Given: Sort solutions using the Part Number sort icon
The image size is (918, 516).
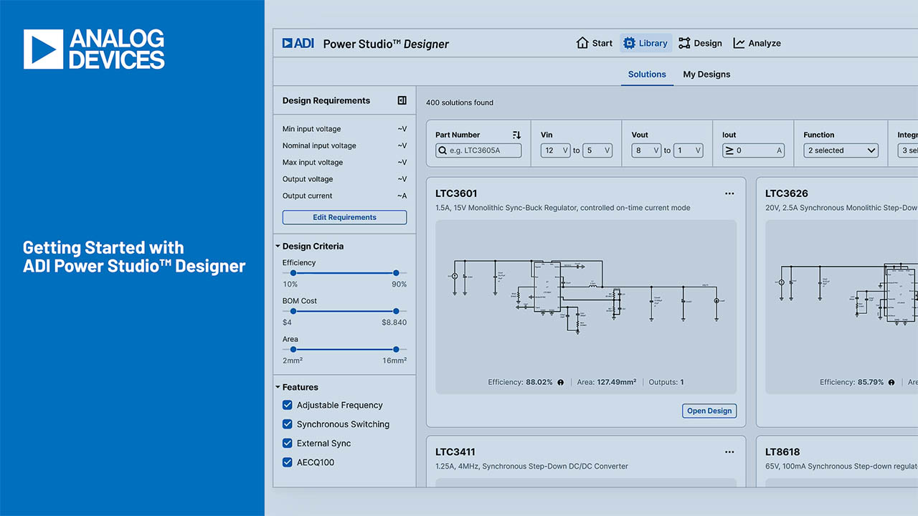Looking at the screenshot, I should coord(516,135).
